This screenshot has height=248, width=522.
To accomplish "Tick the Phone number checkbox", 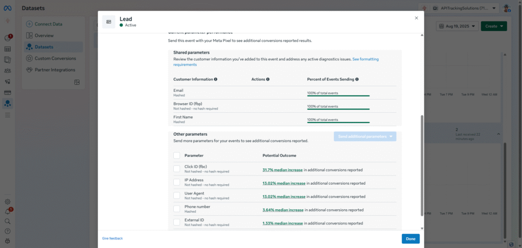I will [176, 209].
